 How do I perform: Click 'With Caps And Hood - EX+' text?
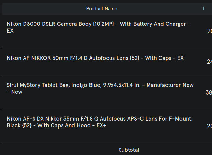coord(72,125)
